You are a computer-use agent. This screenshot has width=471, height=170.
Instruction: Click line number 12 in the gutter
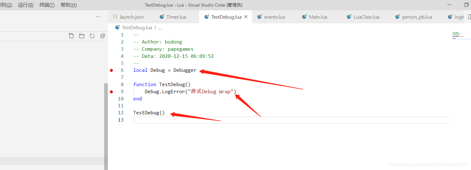[121, 113]
